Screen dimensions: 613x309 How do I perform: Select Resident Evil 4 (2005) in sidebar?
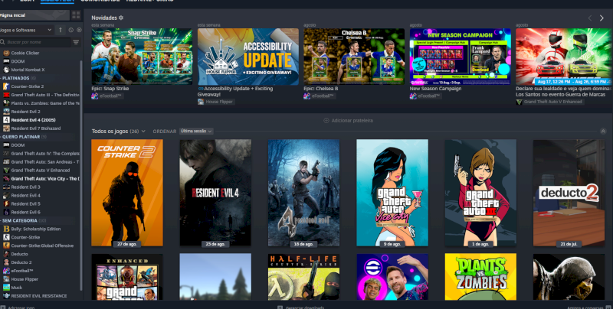[x=40, y=120]
